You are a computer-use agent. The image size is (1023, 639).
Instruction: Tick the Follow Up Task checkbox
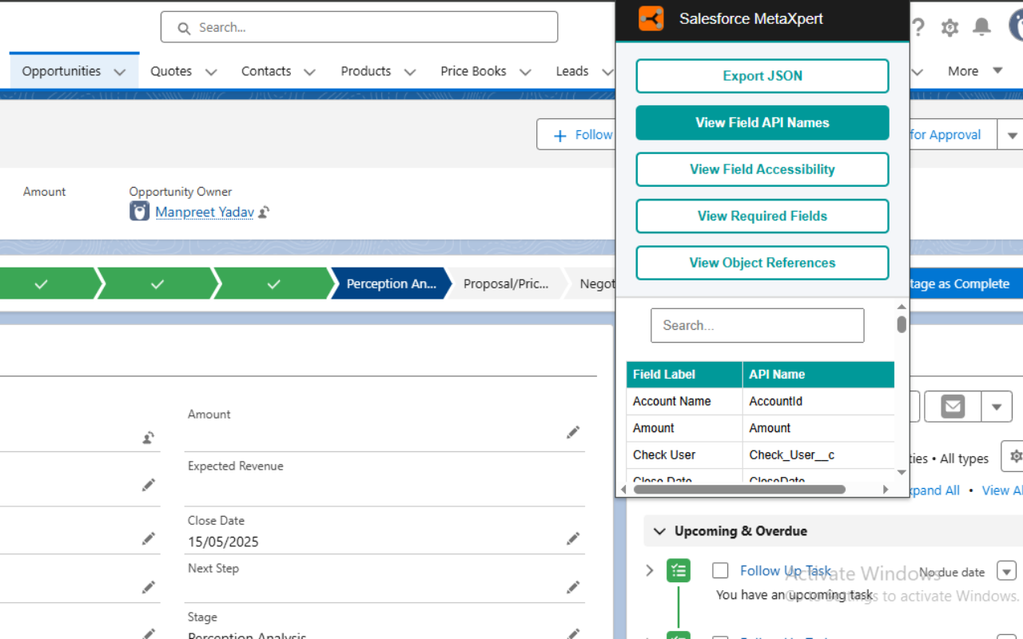coord(720,570)
